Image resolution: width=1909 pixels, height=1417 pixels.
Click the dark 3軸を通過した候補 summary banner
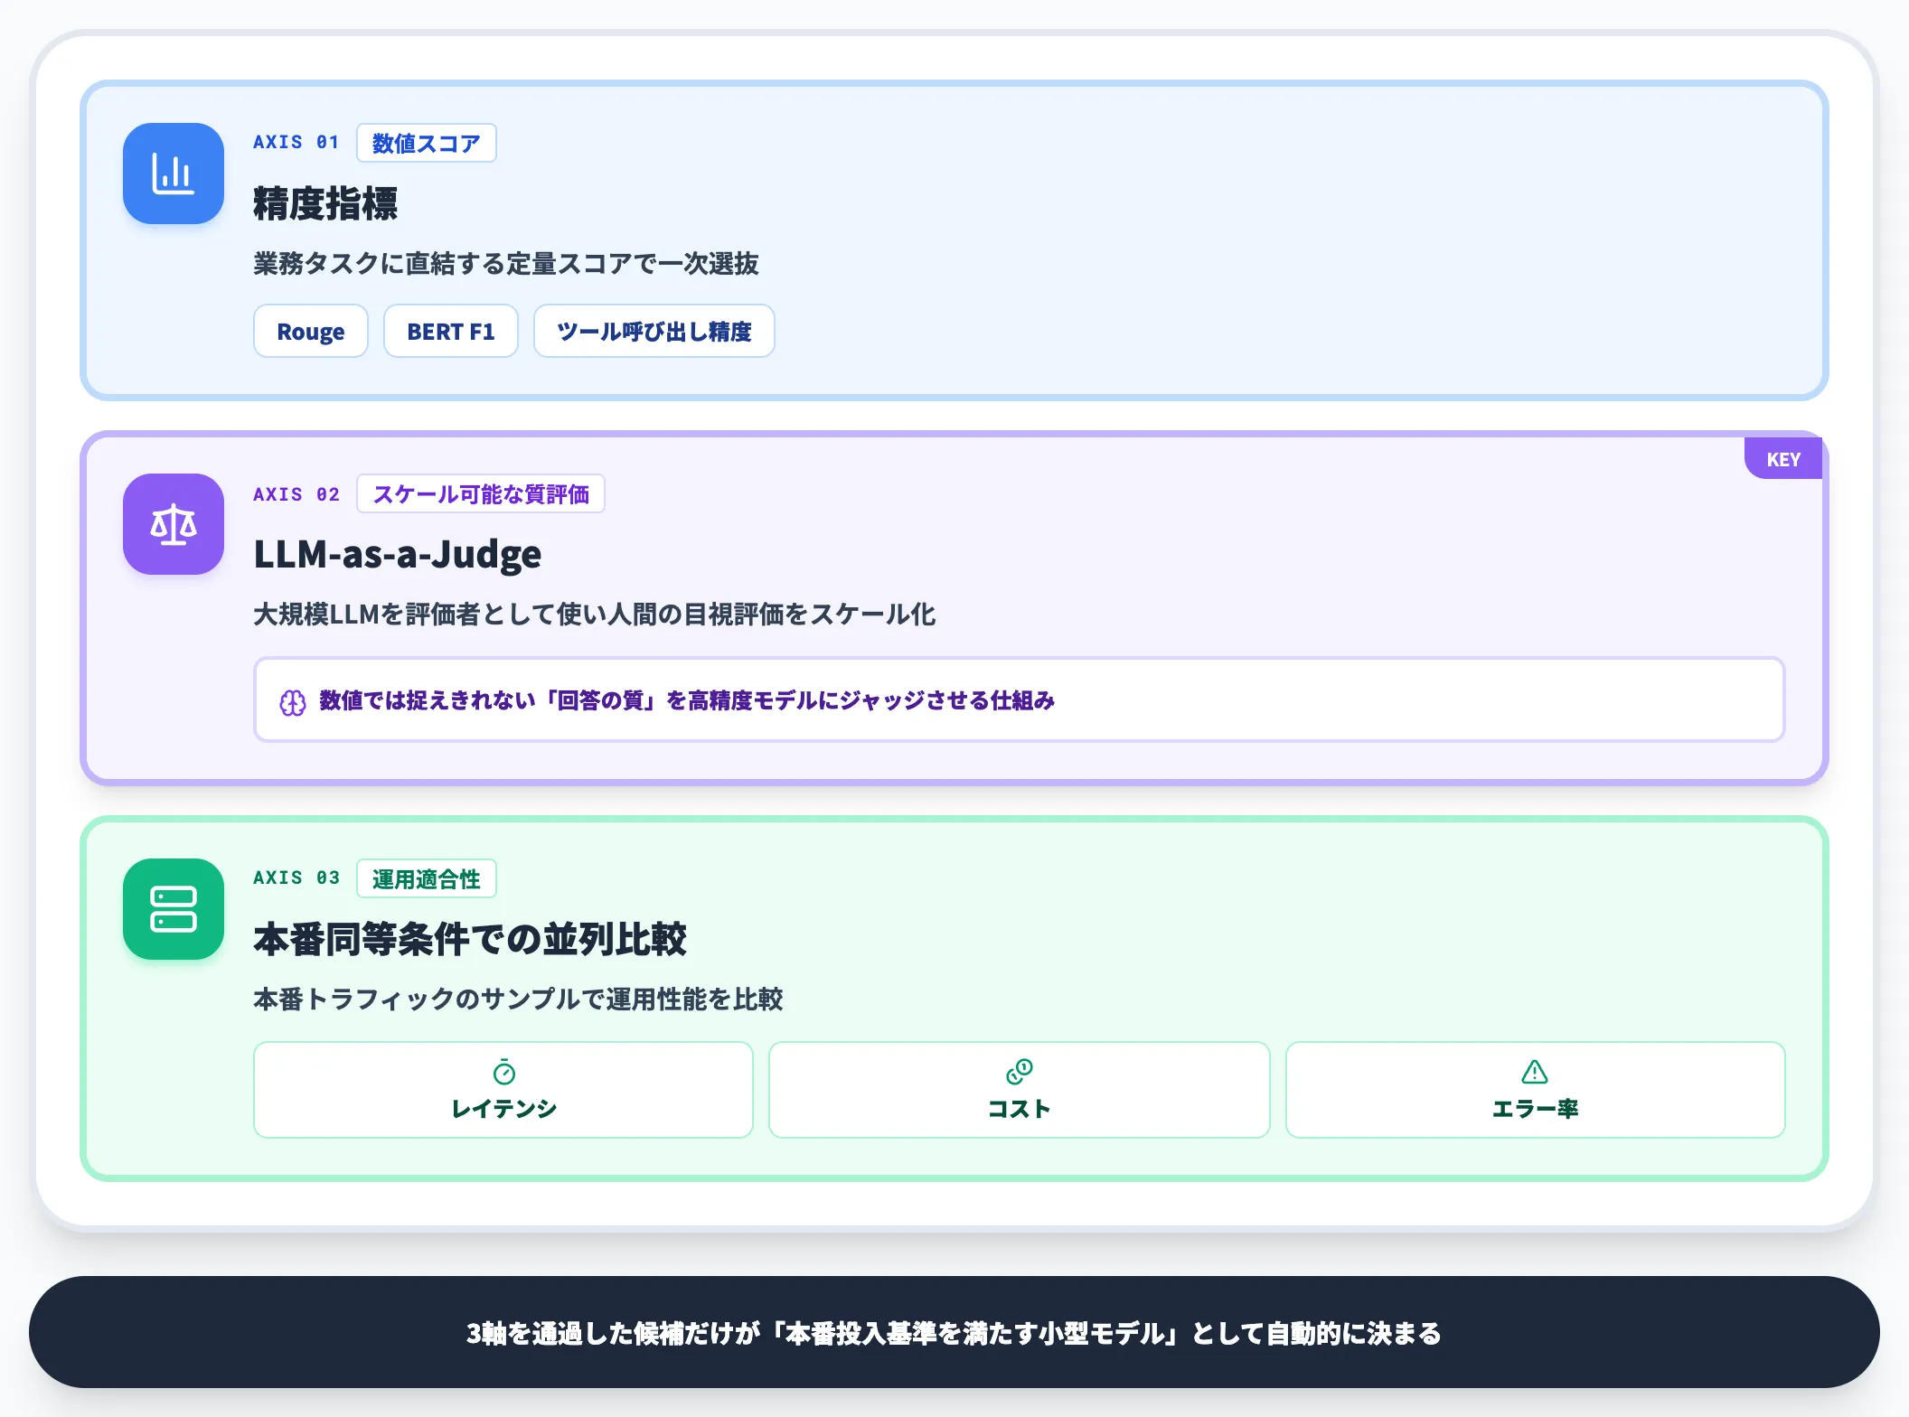coord(954,1332)
